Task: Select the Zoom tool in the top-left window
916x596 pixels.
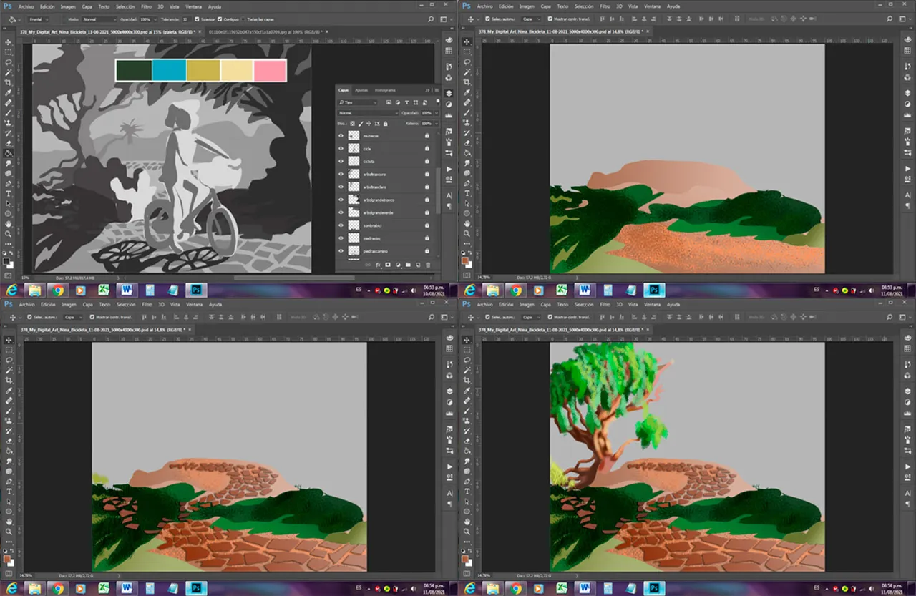Action: [9, 233]
